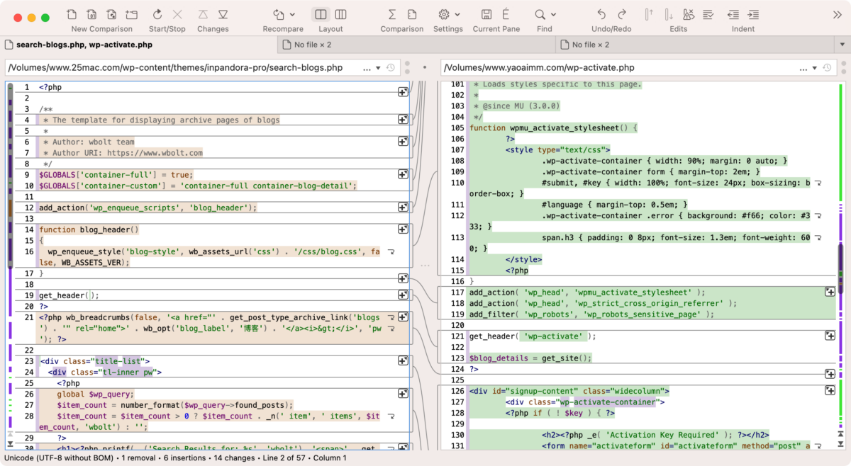Click the browse ellipsis button for search-blogs.php path
This screenshot has width=851, height=466.
click(x=367, y=68)
